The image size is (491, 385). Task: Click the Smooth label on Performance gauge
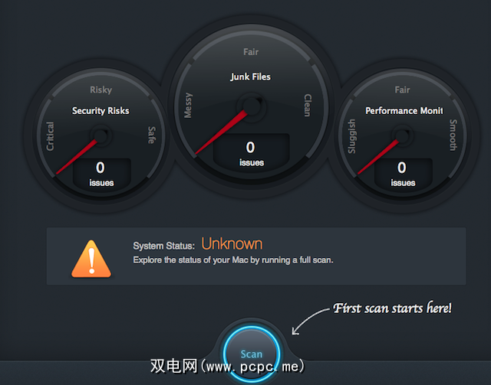453,135
